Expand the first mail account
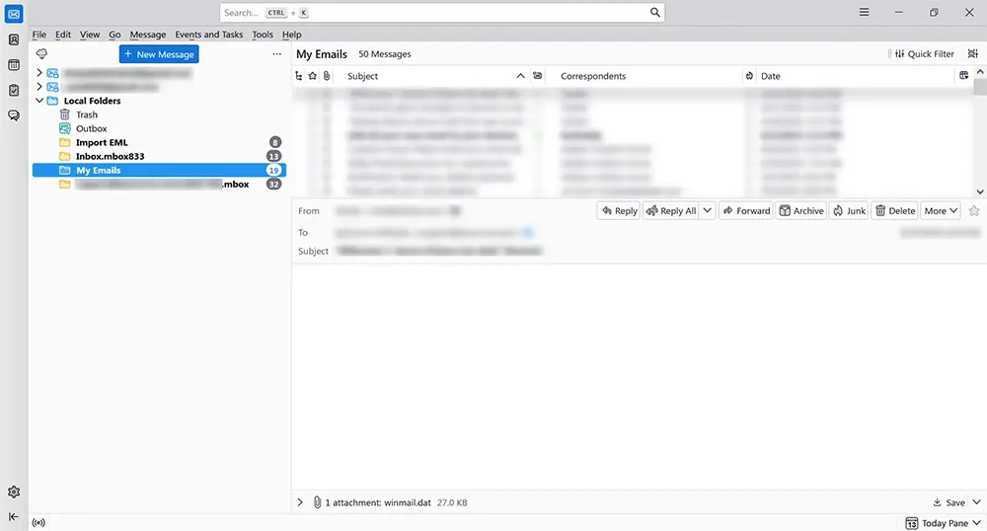987x531 pixels. [39, 73]
